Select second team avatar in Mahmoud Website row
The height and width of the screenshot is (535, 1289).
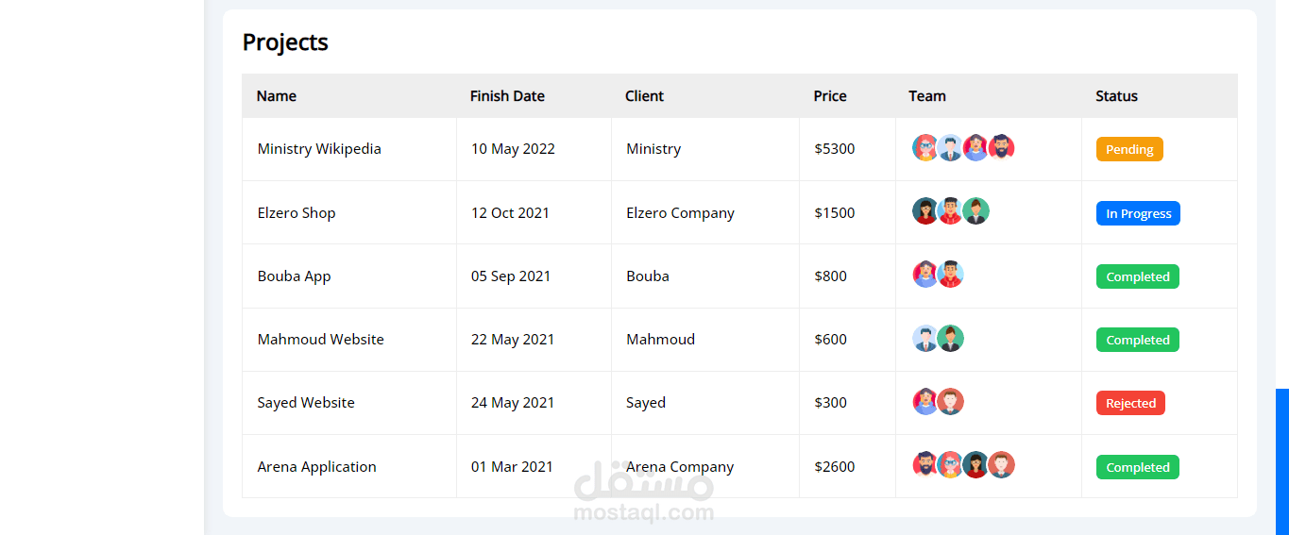pos(951,338)
